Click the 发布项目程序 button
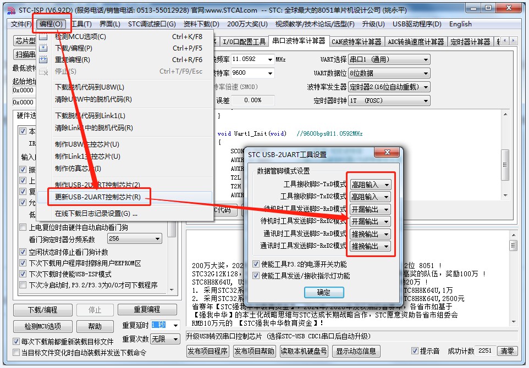The height and width of the screenshot is (368, 529). click(207, 351)
